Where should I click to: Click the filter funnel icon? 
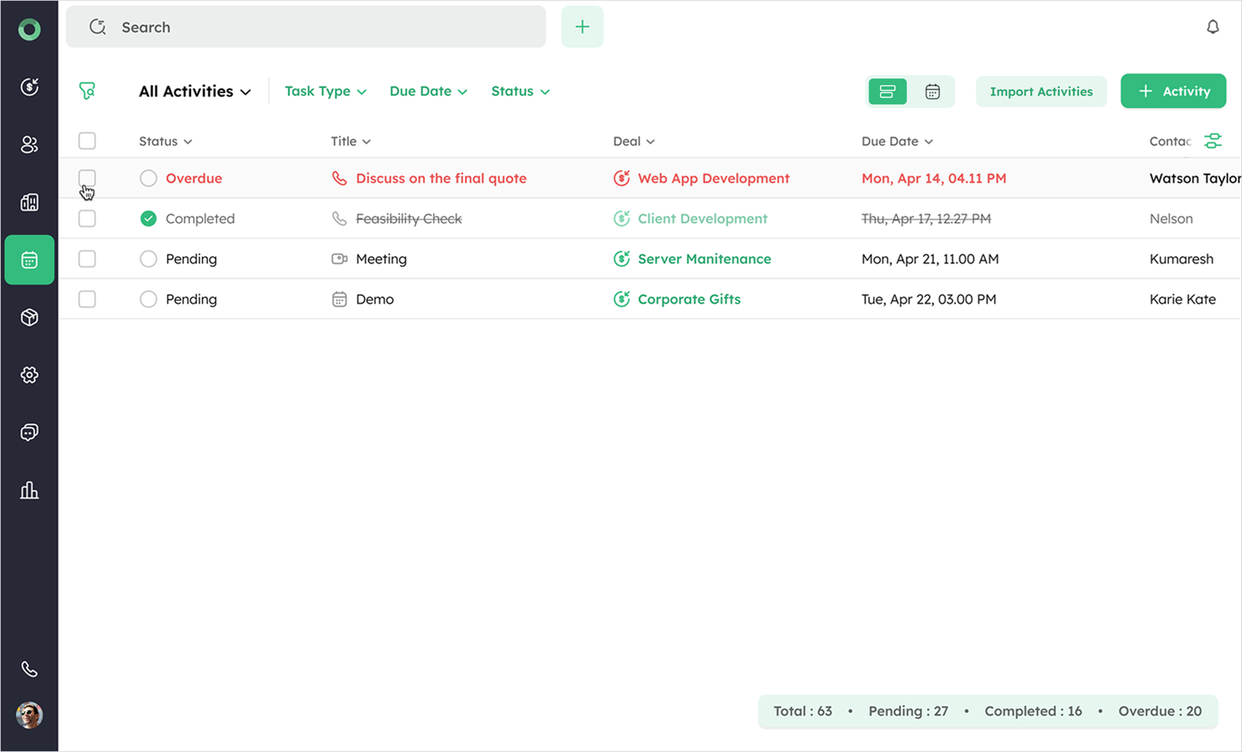pyautogui.click(x=87, y=92)
